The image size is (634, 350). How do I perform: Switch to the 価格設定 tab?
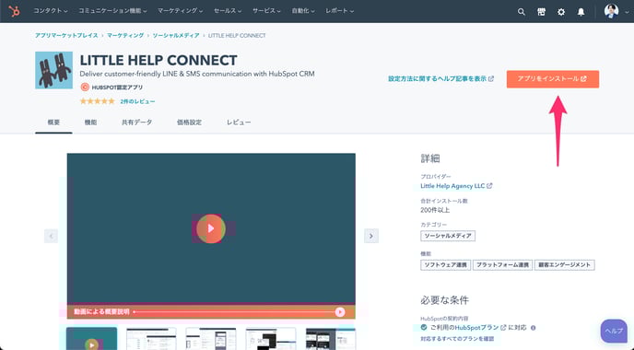(x=189, y=122)
